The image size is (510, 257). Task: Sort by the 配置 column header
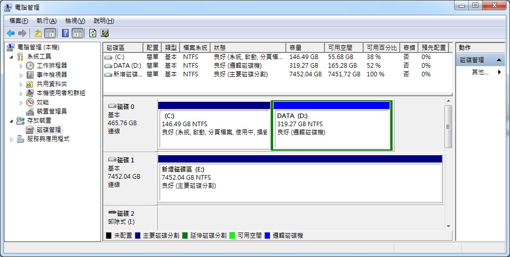(x=153, y=47)
